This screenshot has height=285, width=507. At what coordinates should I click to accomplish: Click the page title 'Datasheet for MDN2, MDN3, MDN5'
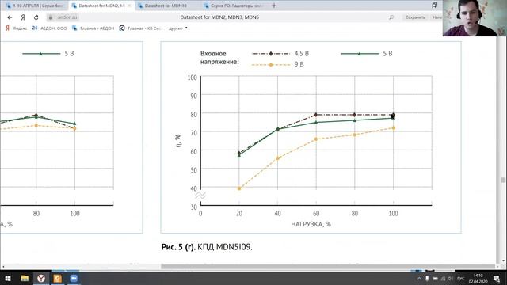[x=219, y=17]
